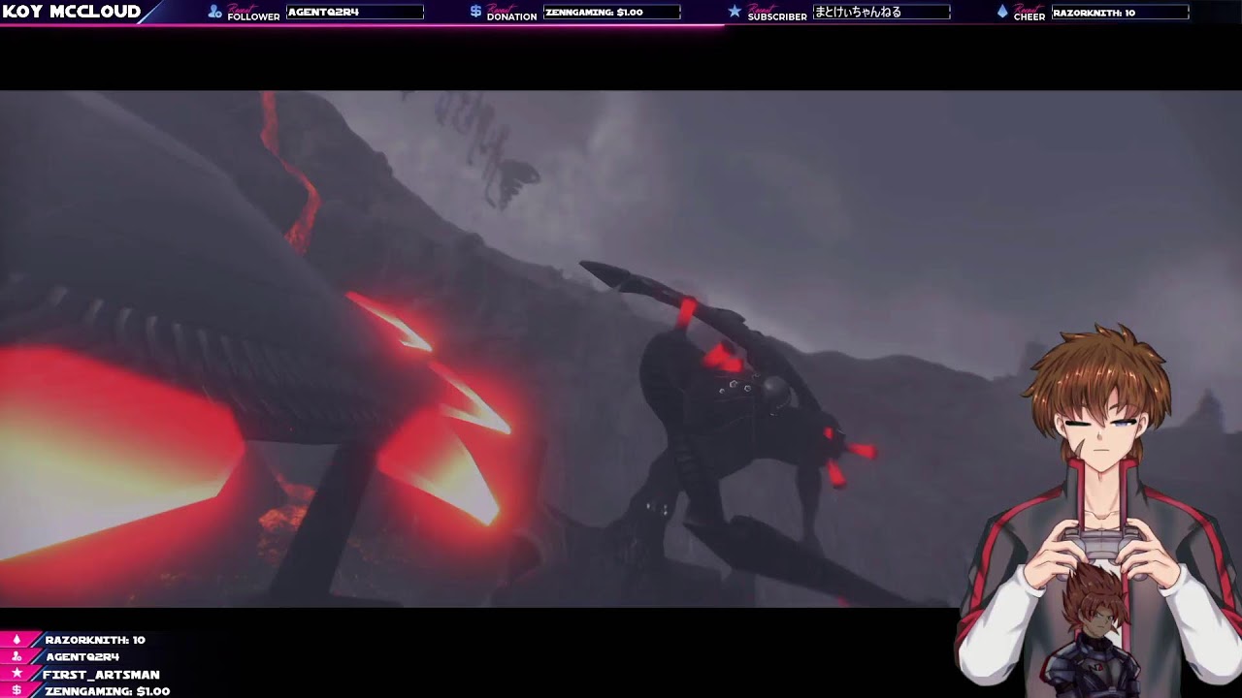The width and height of the screenshot is (1242, 698).
Task: Click the pink star icon beside FIRST_ARTSMAN
Action: pyautogui.click(x=16, y=674)
